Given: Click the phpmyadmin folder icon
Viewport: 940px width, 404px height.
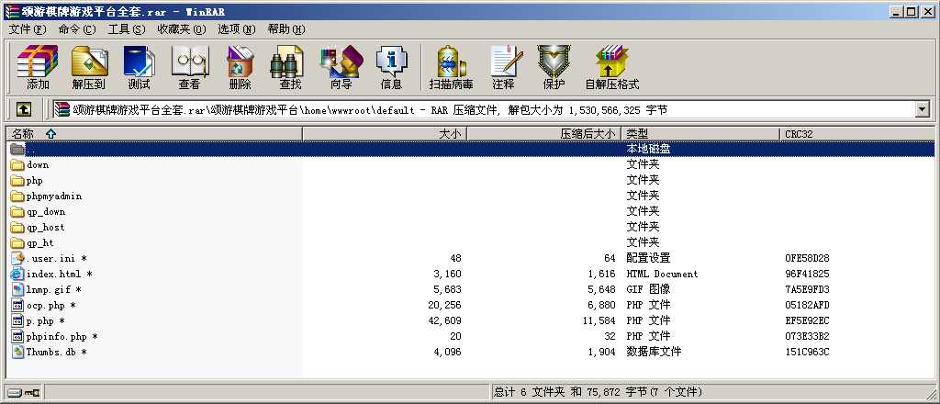Looking at the screenshot, I should tap(17, 196).
